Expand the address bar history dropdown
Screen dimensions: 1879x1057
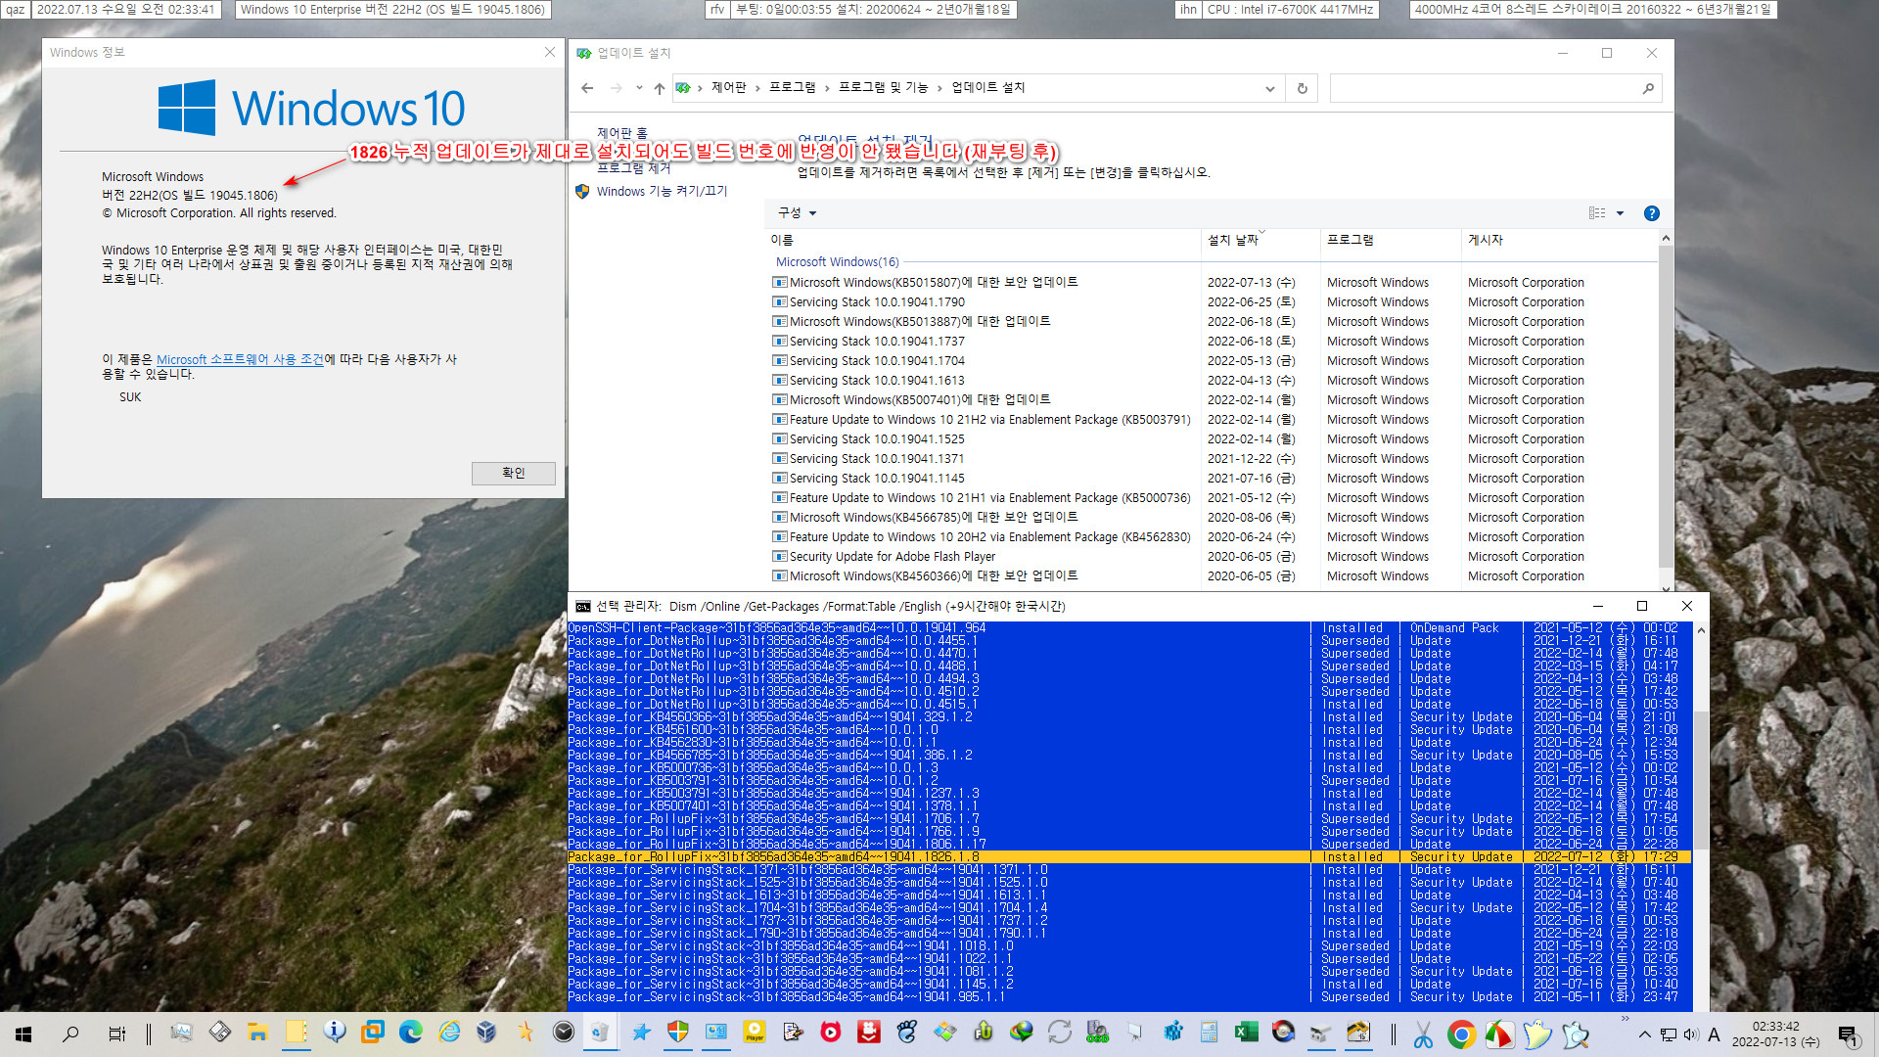(x=1270, y=88)
